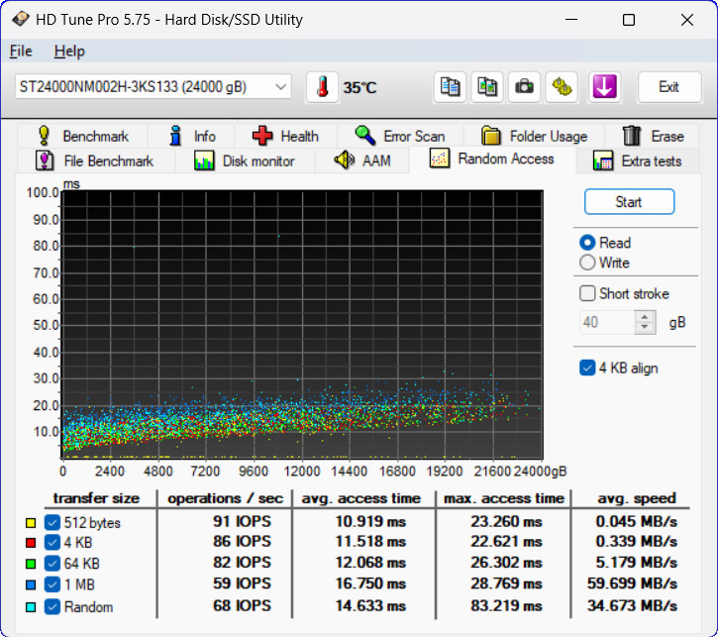Screen dimensions: 718x637
Task: Switch to the Disk monitor tab
Action: pos(245,160)
